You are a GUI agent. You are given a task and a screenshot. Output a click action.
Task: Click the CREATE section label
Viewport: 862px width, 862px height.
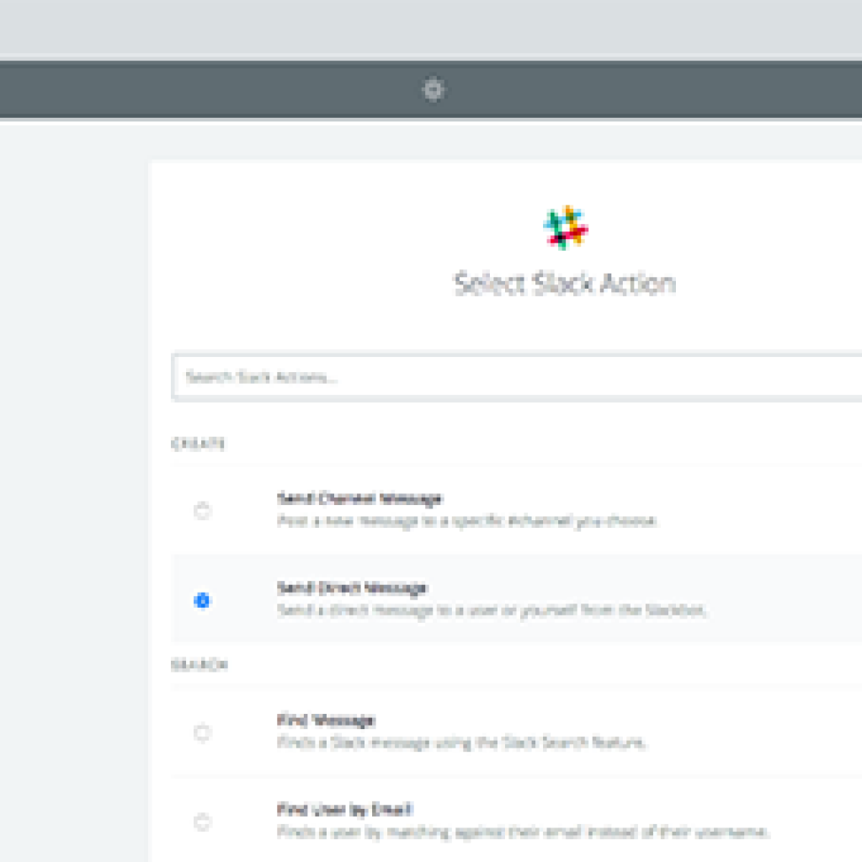(198, 444)
